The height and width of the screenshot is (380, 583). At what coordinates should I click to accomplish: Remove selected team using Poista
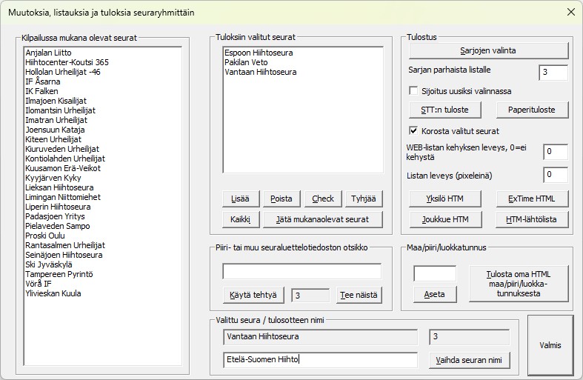click(281, 199)
